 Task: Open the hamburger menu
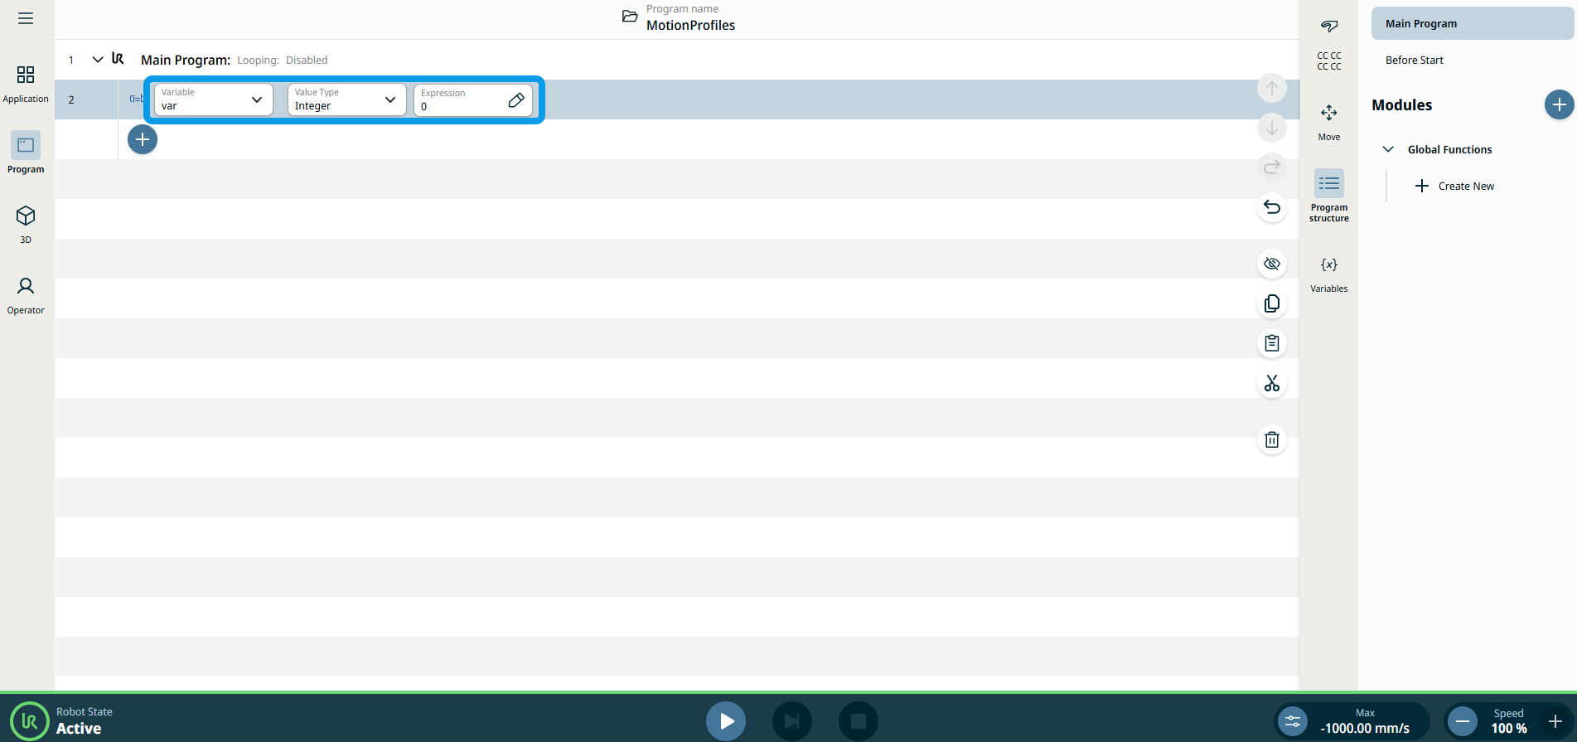(26, 18)
